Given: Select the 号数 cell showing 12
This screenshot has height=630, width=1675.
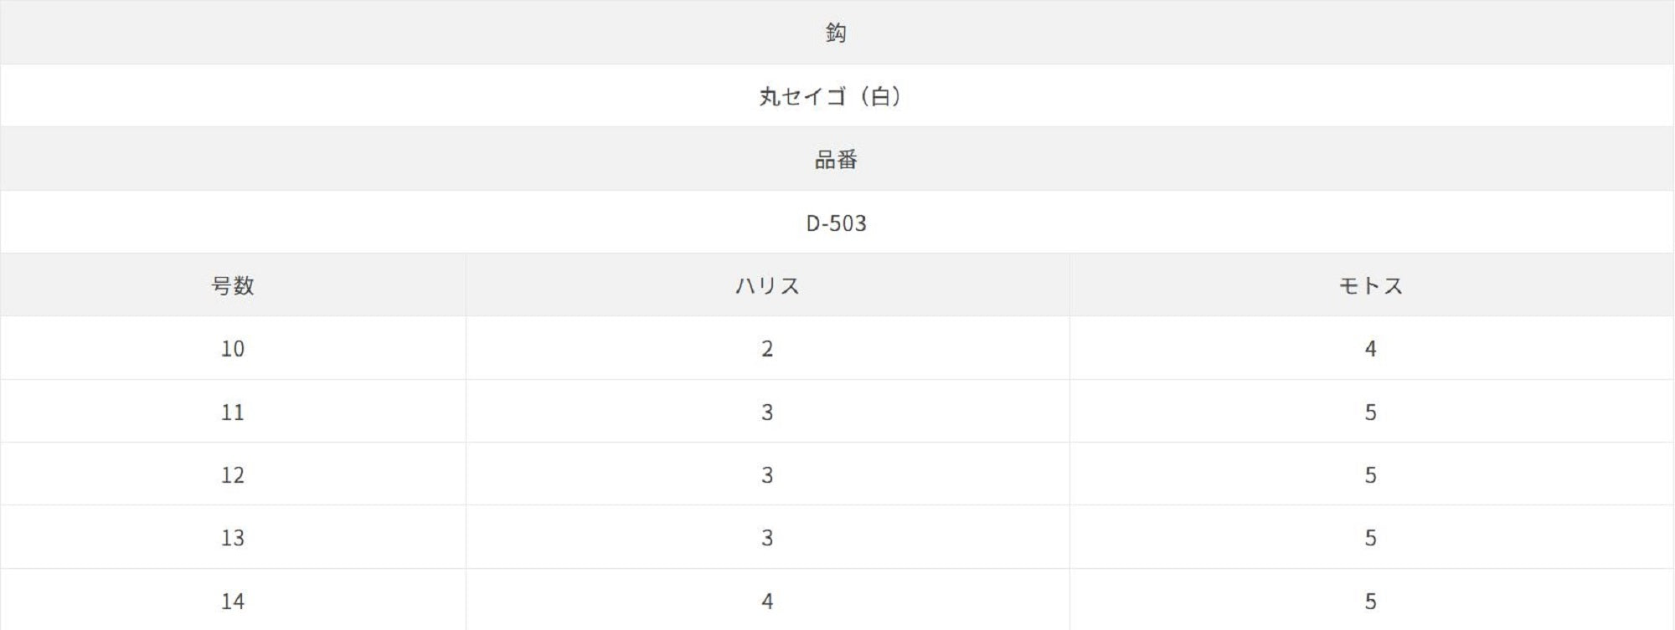Looking at the screenshot, I should tap(233, 475).
